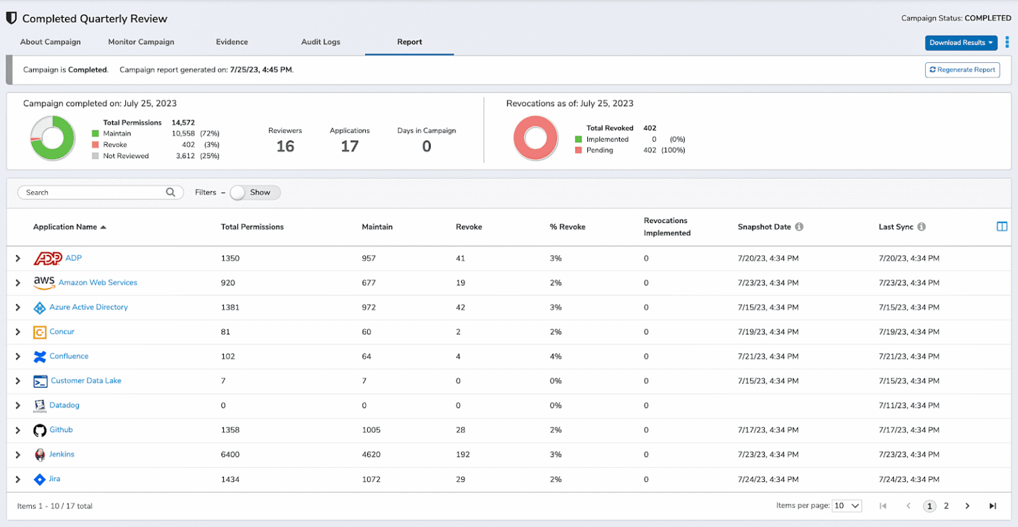Image resolution: width=1018 pixels, height=527 pixels.
Task: Click the Confluence icon in the table
Action: 40,356
